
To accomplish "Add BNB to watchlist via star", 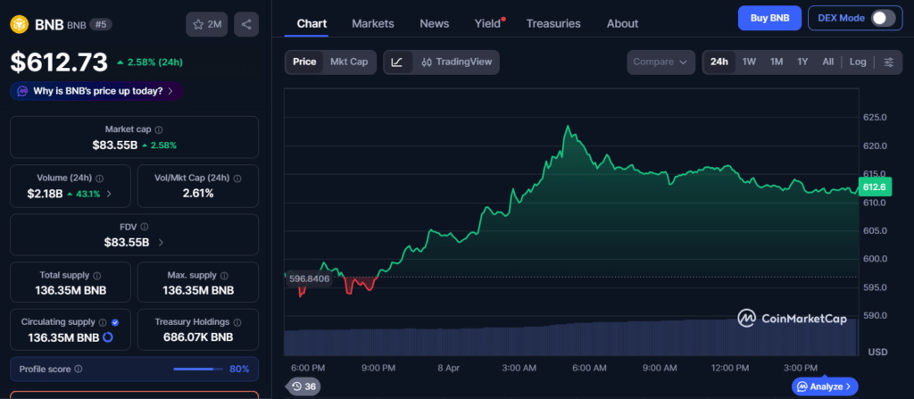I will click(207, 24).
